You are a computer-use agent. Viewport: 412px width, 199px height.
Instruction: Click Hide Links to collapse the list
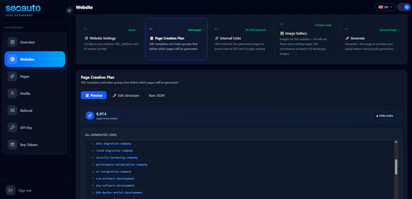tap(384, 116)
